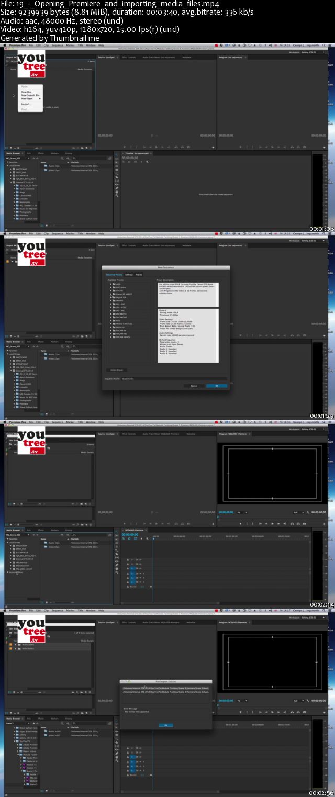This screenshot has height=797, width=335.
Task: Step back one frame in 00:02:14 Program monitor
Action: pos(266,523)
